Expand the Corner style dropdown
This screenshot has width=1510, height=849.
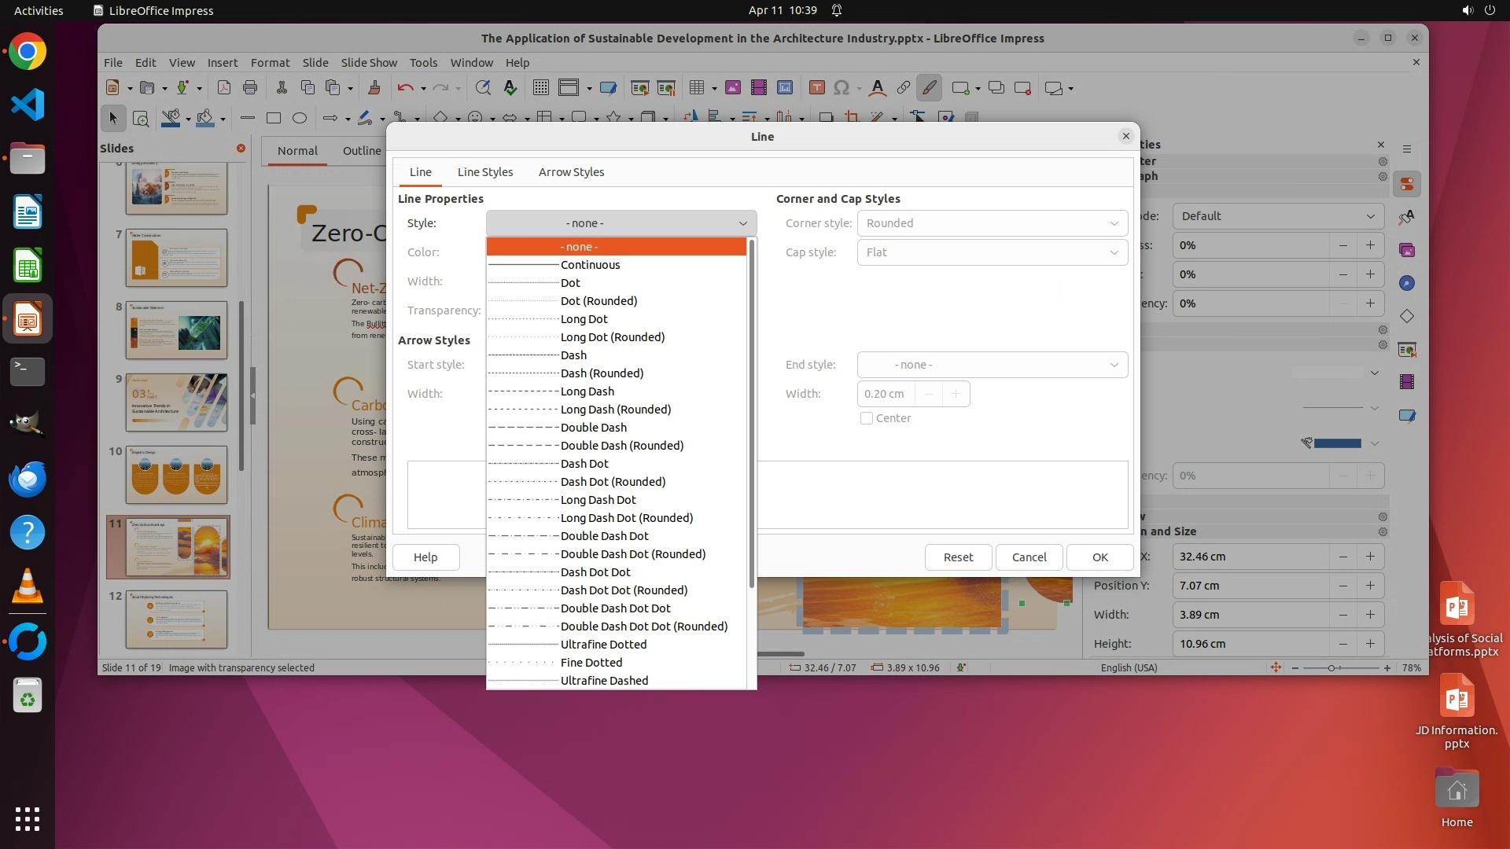click(992, 223)
